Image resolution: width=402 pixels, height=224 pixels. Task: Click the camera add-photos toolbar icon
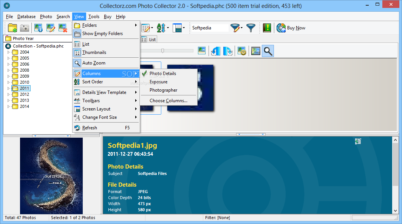[25, 28]
